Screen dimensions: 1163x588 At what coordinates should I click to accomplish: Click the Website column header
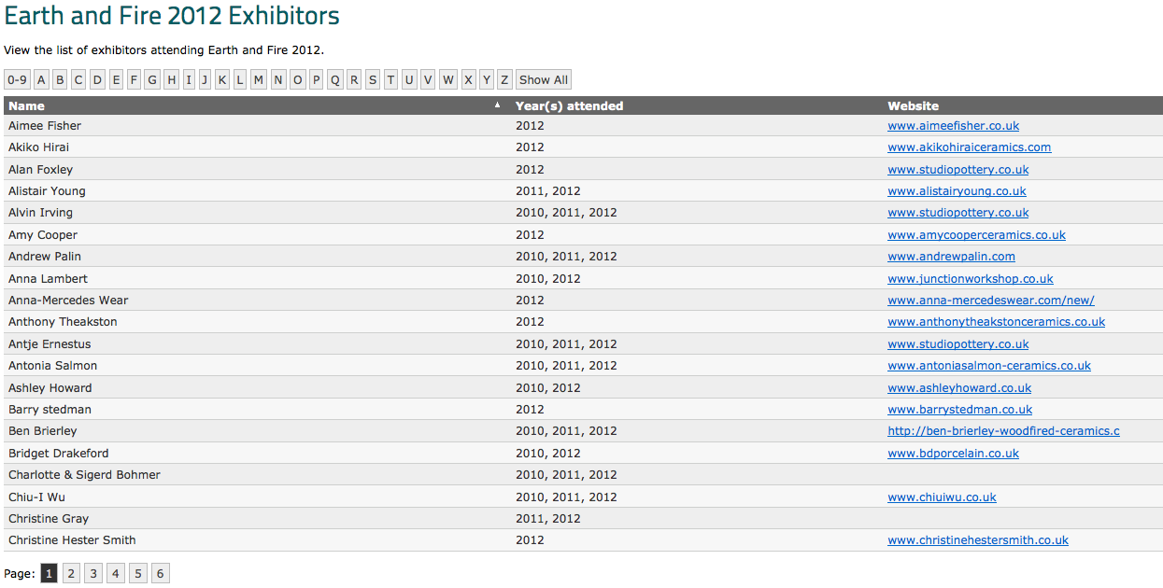913,105
